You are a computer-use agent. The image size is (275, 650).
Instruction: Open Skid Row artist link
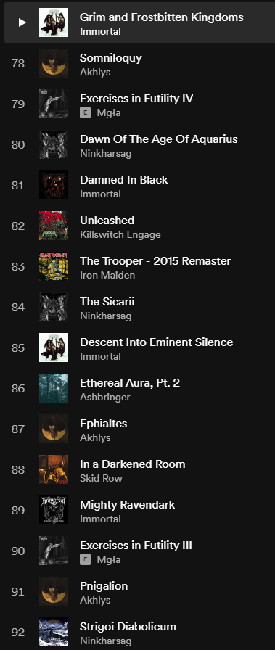coord(101,478)
